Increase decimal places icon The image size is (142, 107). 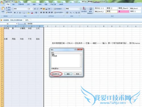tap(76, 12)
